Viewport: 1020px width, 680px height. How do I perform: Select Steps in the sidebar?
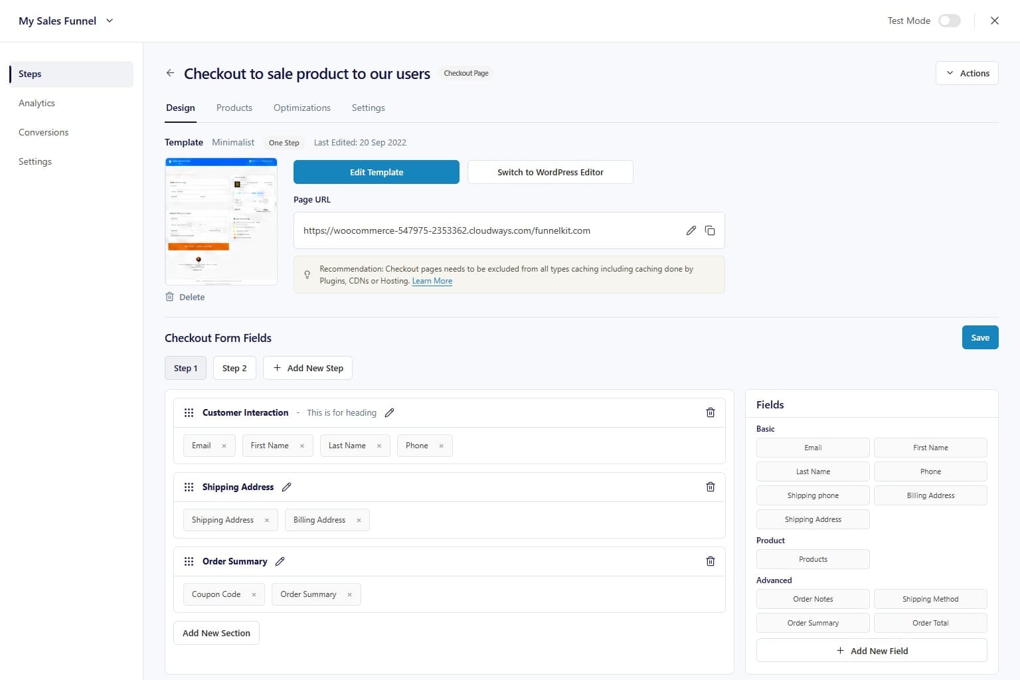(71, 74)
